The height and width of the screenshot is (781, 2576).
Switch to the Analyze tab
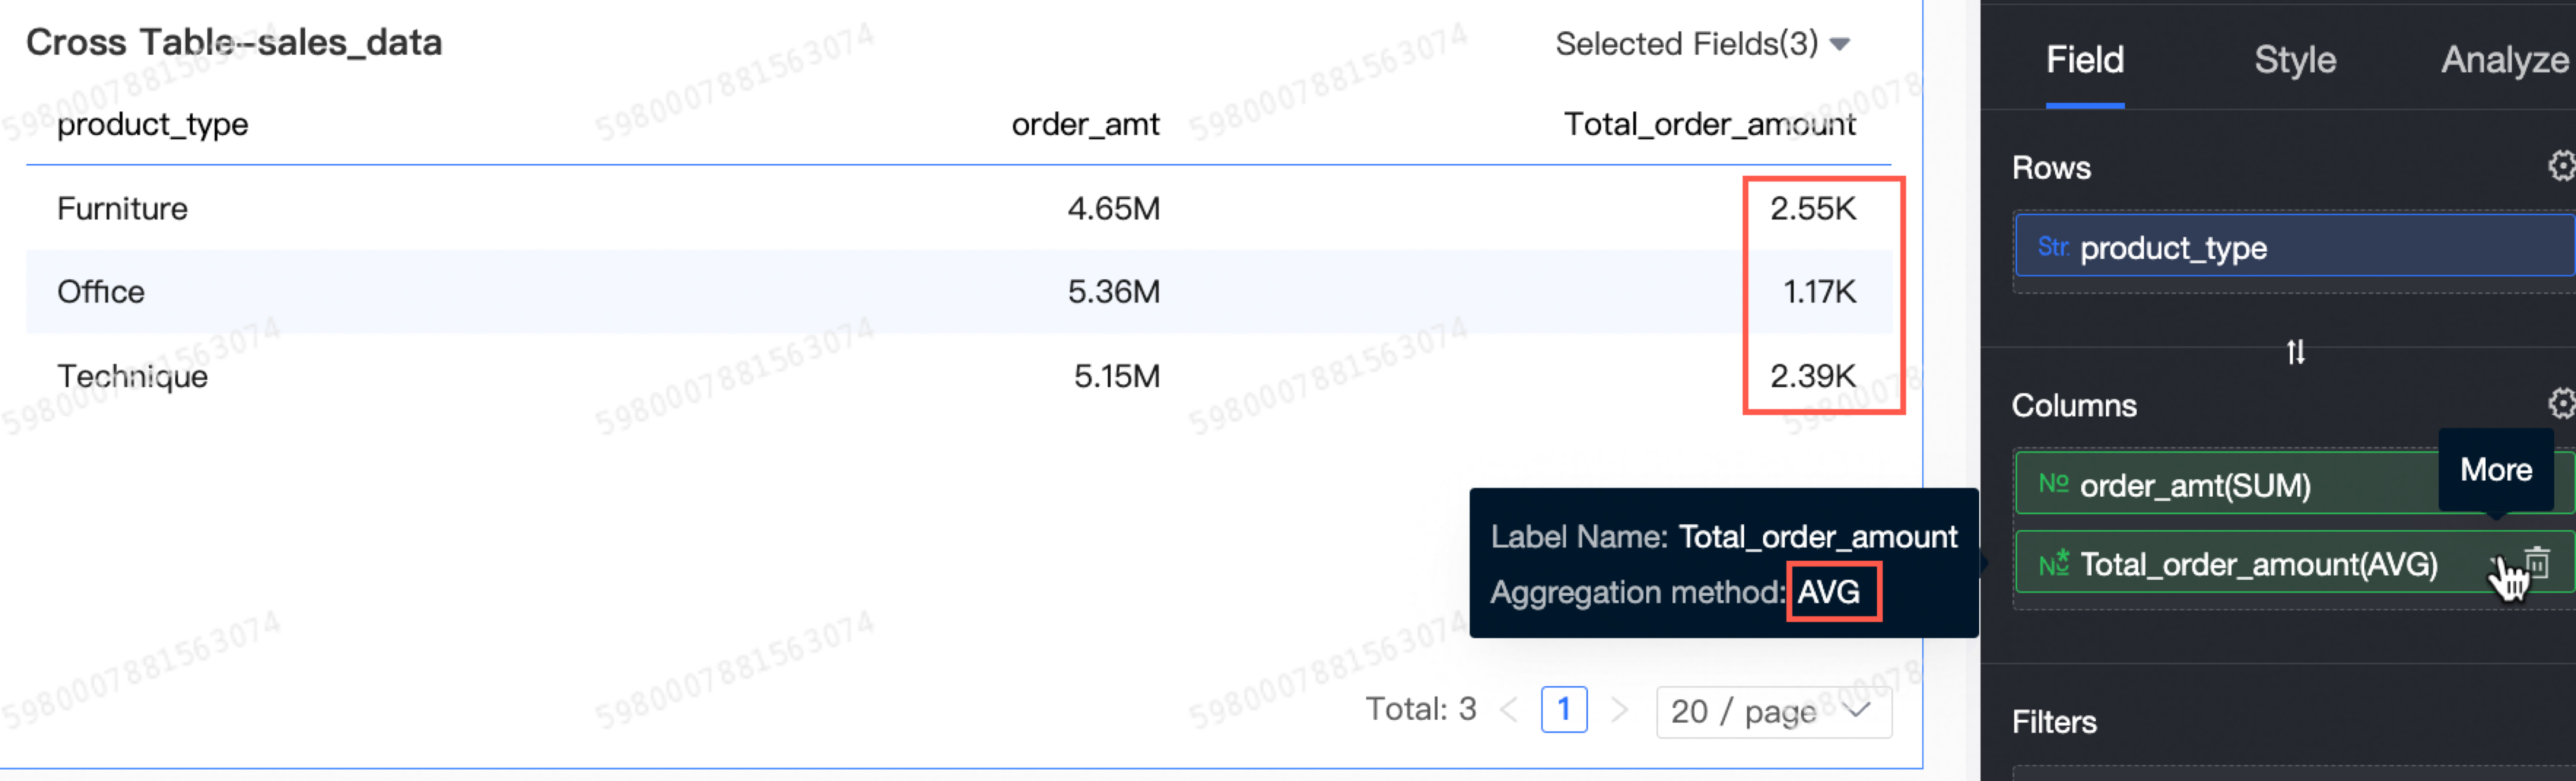pos(2504,60)
